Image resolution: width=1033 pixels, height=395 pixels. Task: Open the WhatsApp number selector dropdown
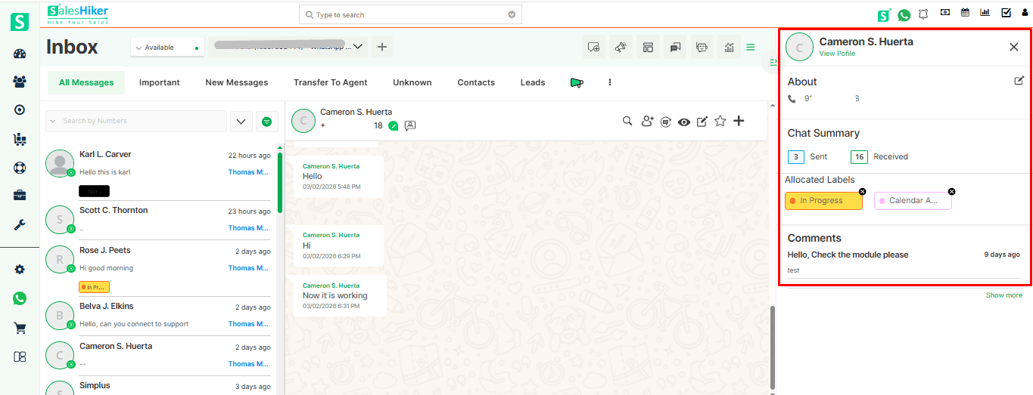(288, 47)
